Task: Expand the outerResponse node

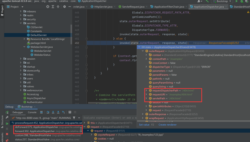Action: pyautogui.click(x=143, y=114)
